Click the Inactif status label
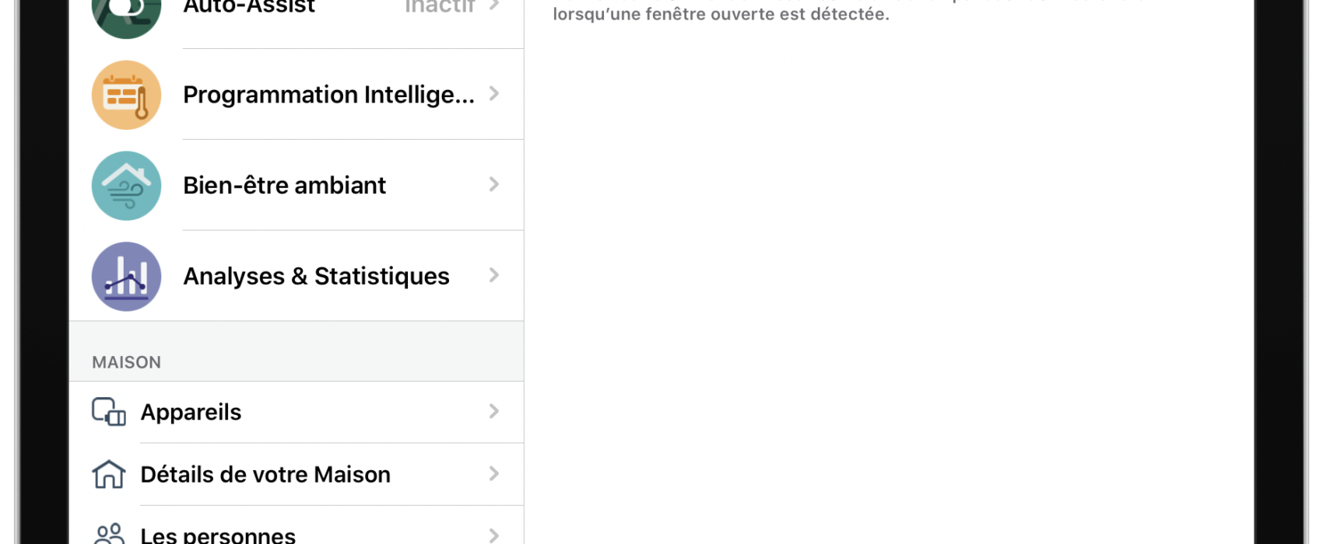1323x544 pixels. pos(440,6)
